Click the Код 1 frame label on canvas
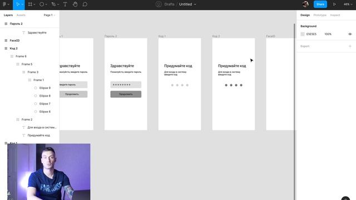 (x=162, y=36)
